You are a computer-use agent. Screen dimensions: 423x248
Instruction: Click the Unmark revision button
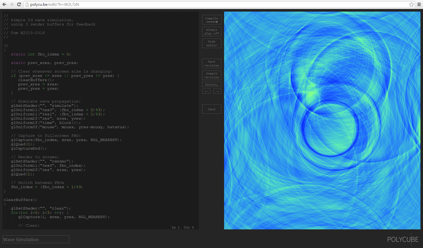(211, 75)
